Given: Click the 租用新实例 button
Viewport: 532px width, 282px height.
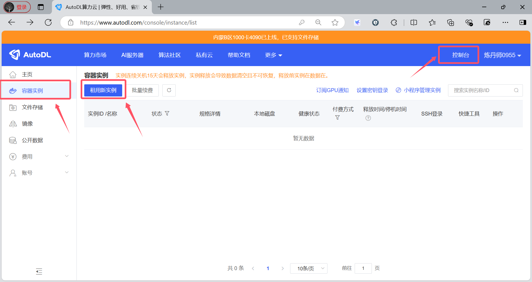Looking at the screenshot, I should [103, 90].
